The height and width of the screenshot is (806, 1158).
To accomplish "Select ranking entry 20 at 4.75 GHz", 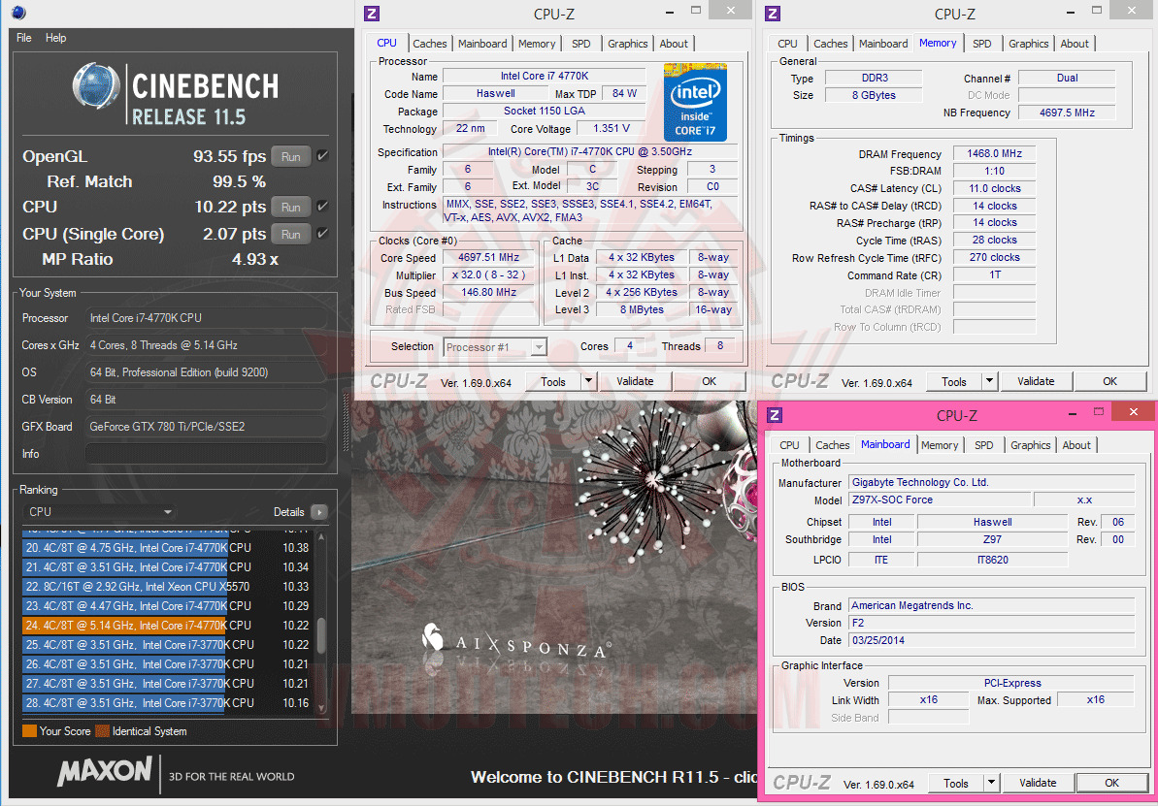I will (x=168, y=548).
